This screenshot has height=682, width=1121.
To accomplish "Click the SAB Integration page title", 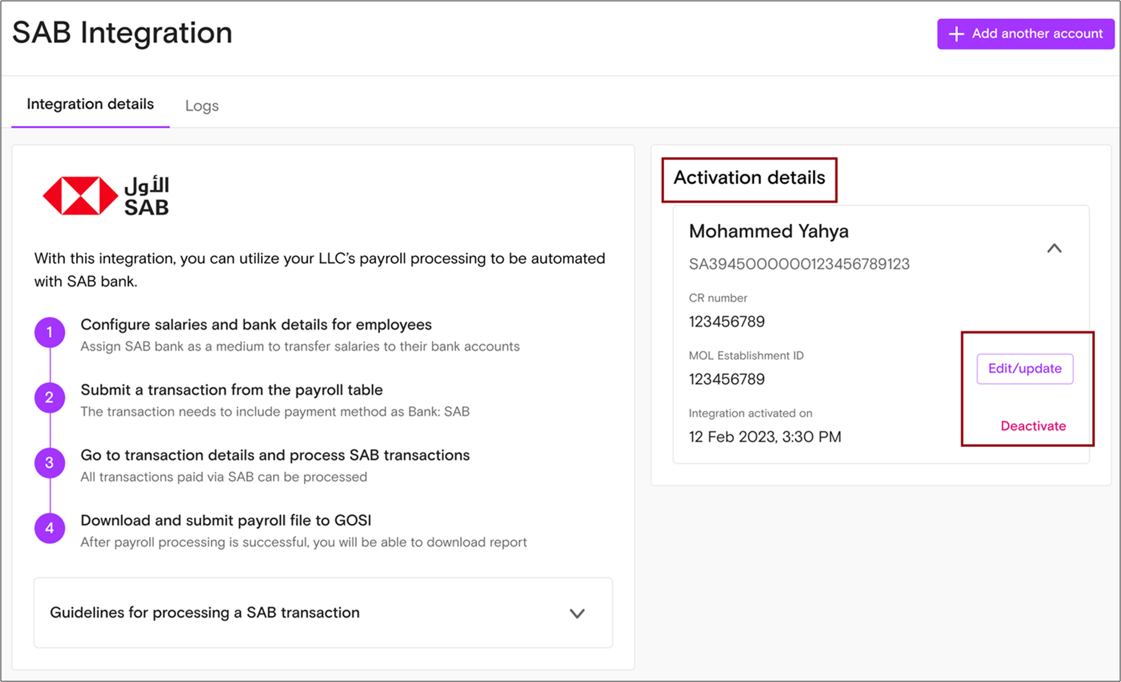I will click(122, 33).
